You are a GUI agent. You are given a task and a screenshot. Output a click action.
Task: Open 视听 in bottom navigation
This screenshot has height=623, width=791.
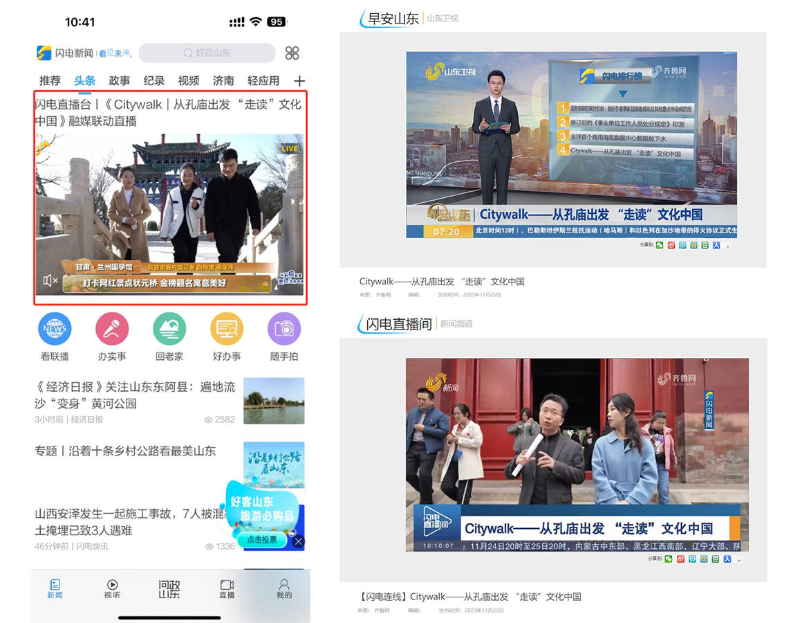112,589
